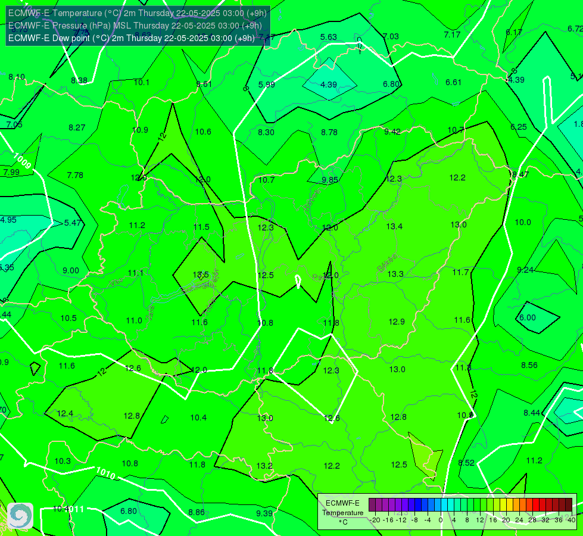Click the 11.0 temperature value
Screen dimensions: 583x536
point(134,320)
